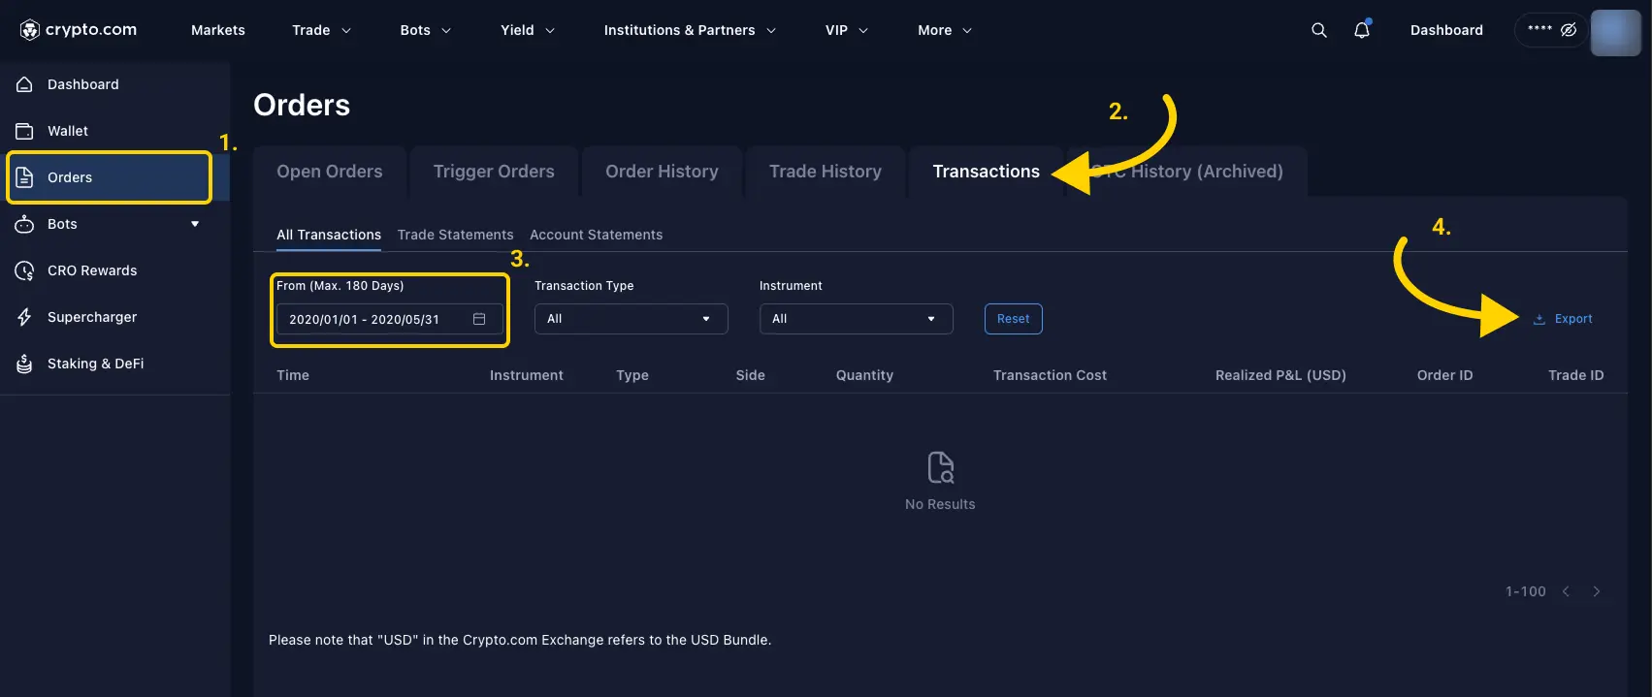Screen dimensions: 1652x697
Task: Click the Supercharger lightning icon
Action: [25, 317]
